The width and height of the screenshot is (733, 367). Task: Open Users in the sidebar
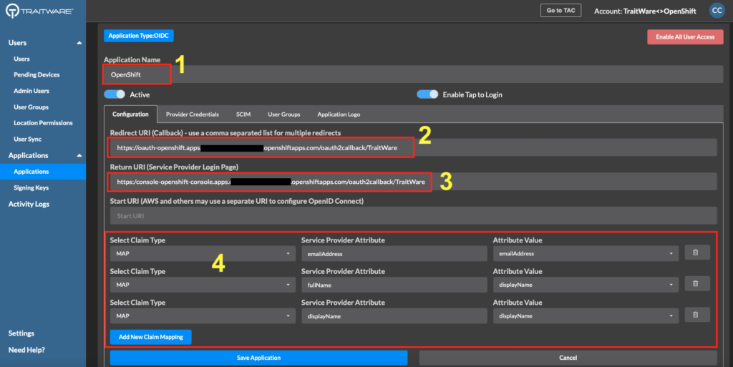(21, 59)
